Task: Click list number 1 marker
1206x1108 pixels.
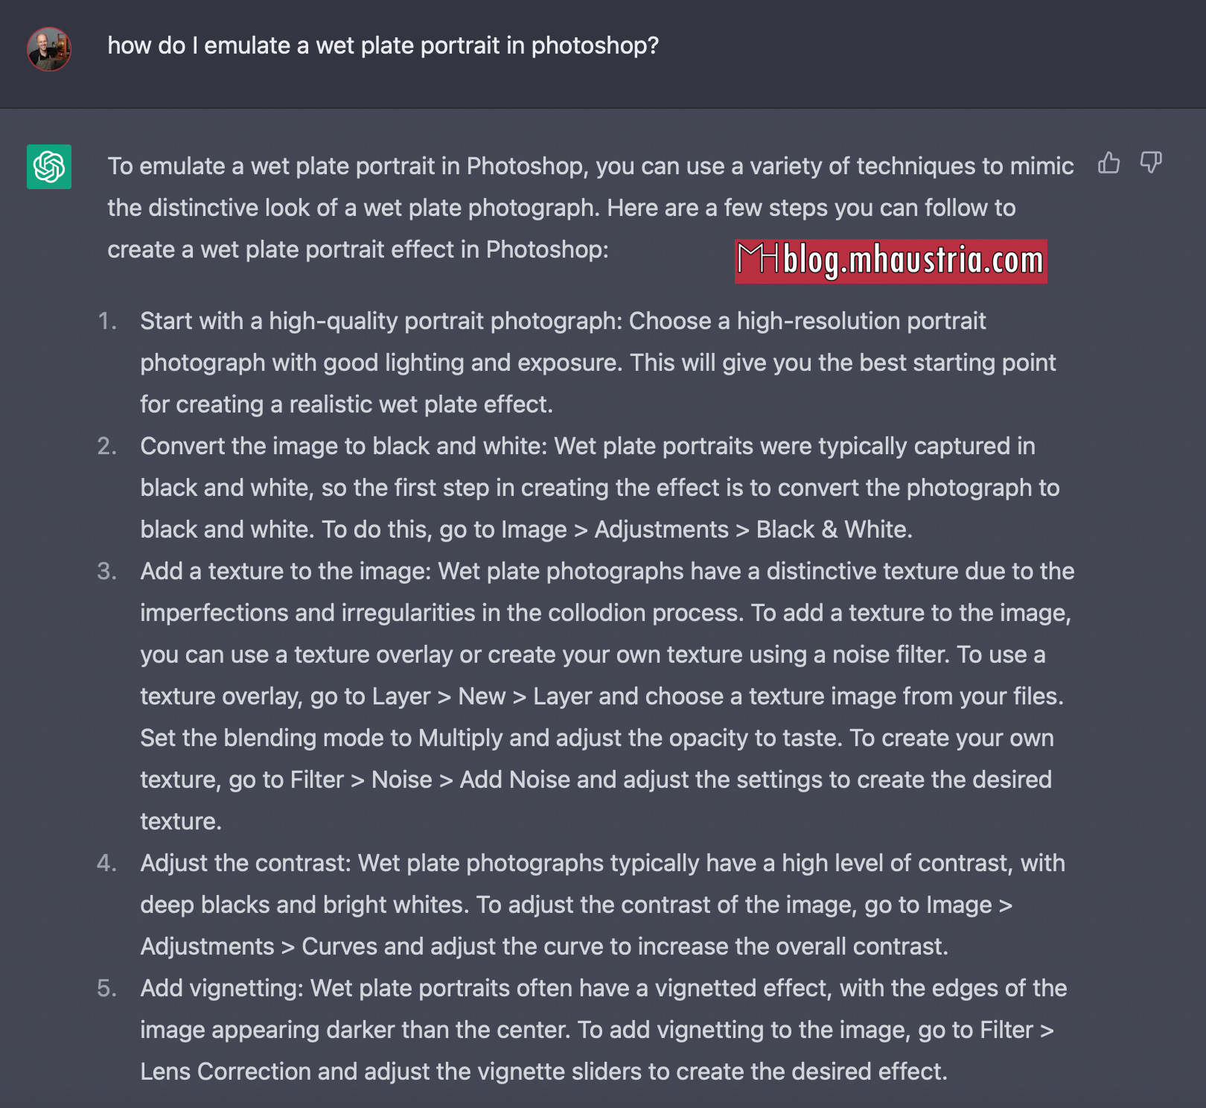Action: (x=107, y=321)
